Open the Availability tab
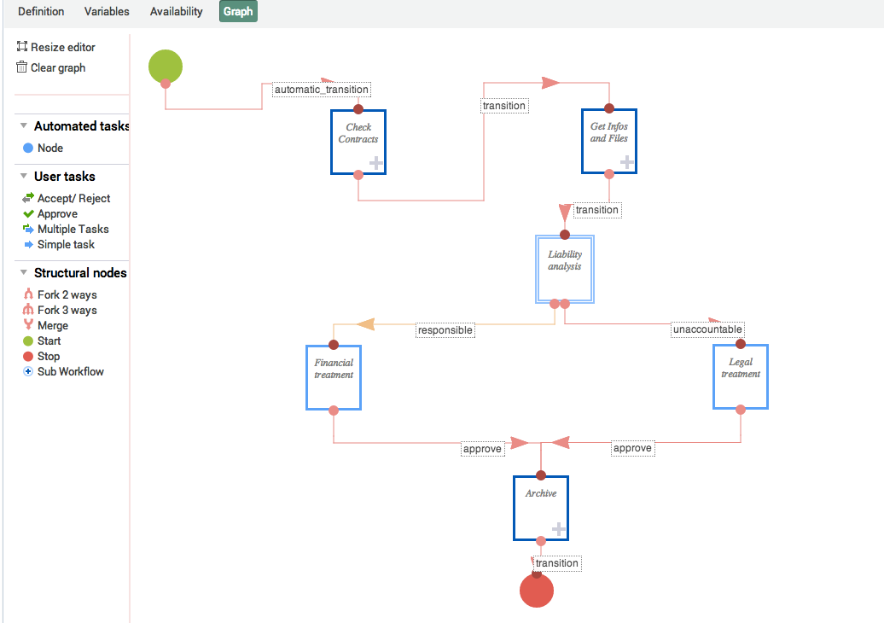The image size is (884, 623). pyautogui.click(x=176, y=11)
